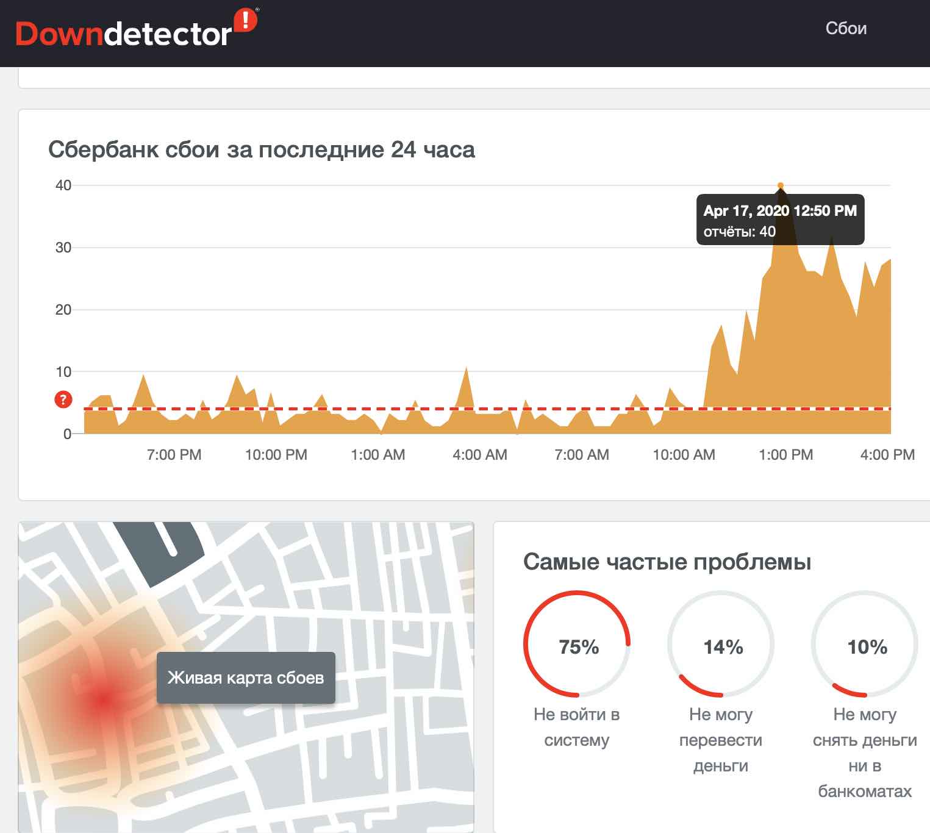Image resolution: width=930 pixels, height=833 pixels.
Task: Open the Живая карта сбоев button
Action: click(246, 678)
